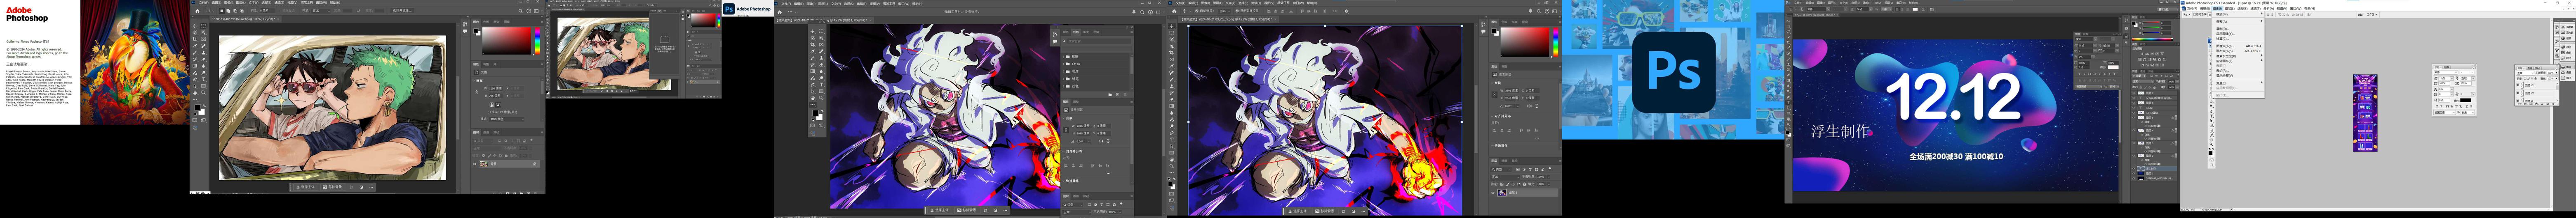This screenshot has width=2576, height=218.
Task: Click the small Ps icon beside 'Adobe Photoshop' label
Action: 729,9
